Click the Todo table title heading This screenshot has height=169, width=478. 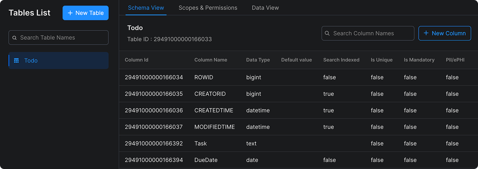click(135, 28)
